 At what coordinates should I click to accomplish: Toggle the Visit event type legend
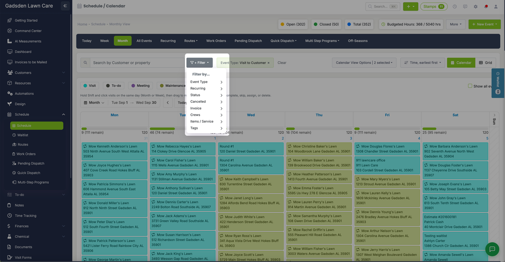click(x=90, y=86)
